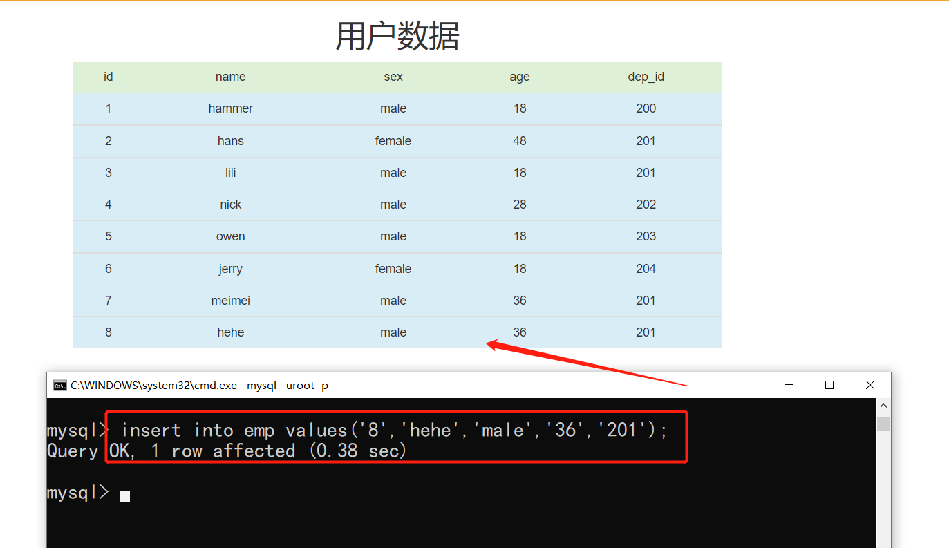
Task: Click the "age" column header
Action: (520, 77)
